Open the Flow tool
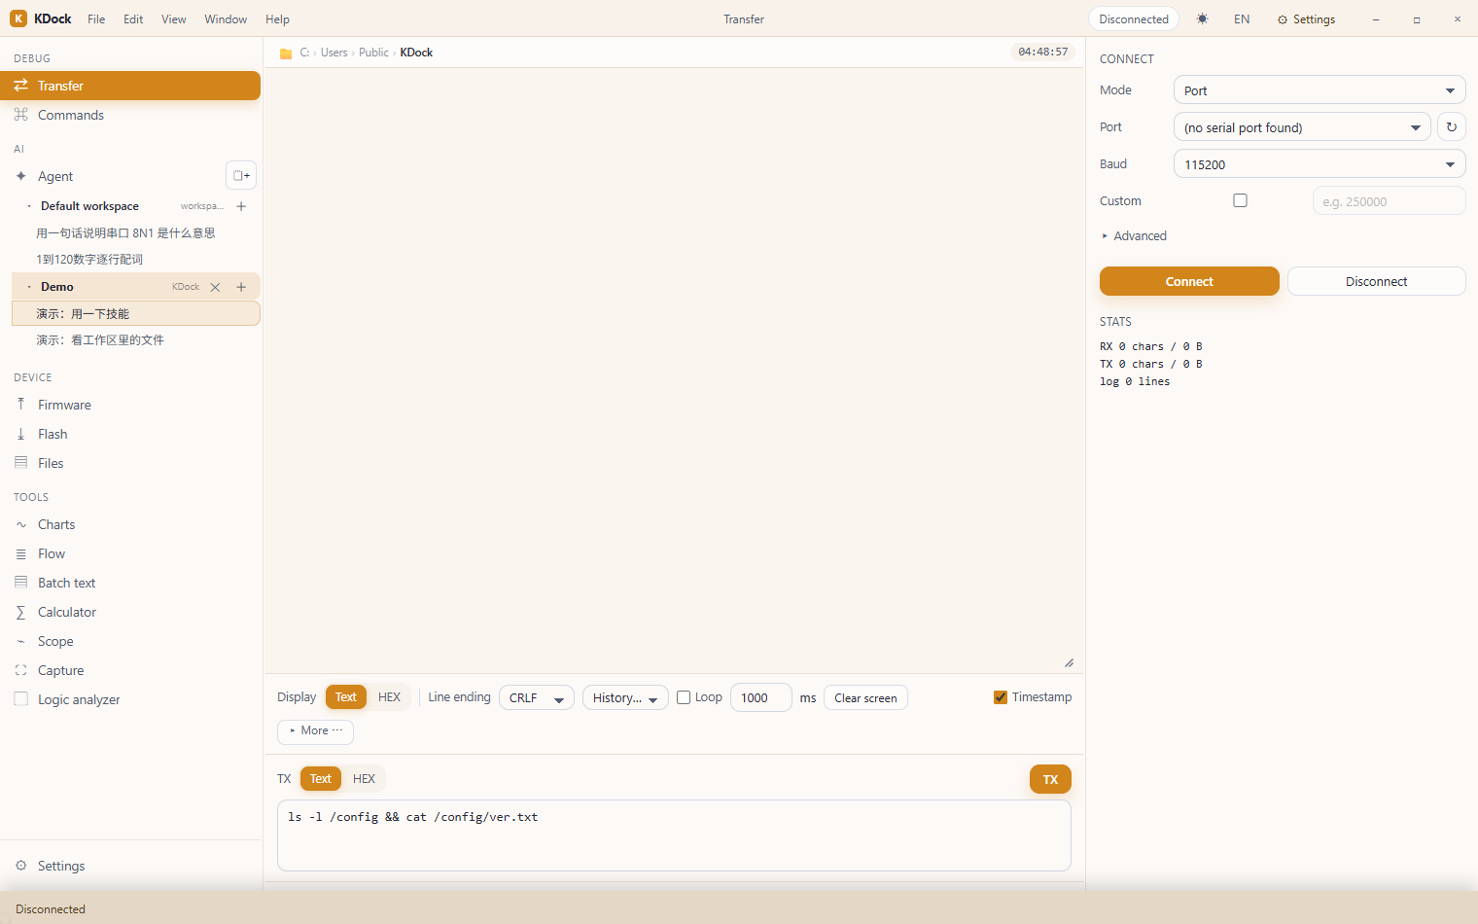Screen dimensions: 1478x924 pyautogui.click(x=130, y=553)
